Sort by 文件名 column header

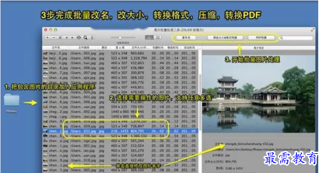click(56, 48)
